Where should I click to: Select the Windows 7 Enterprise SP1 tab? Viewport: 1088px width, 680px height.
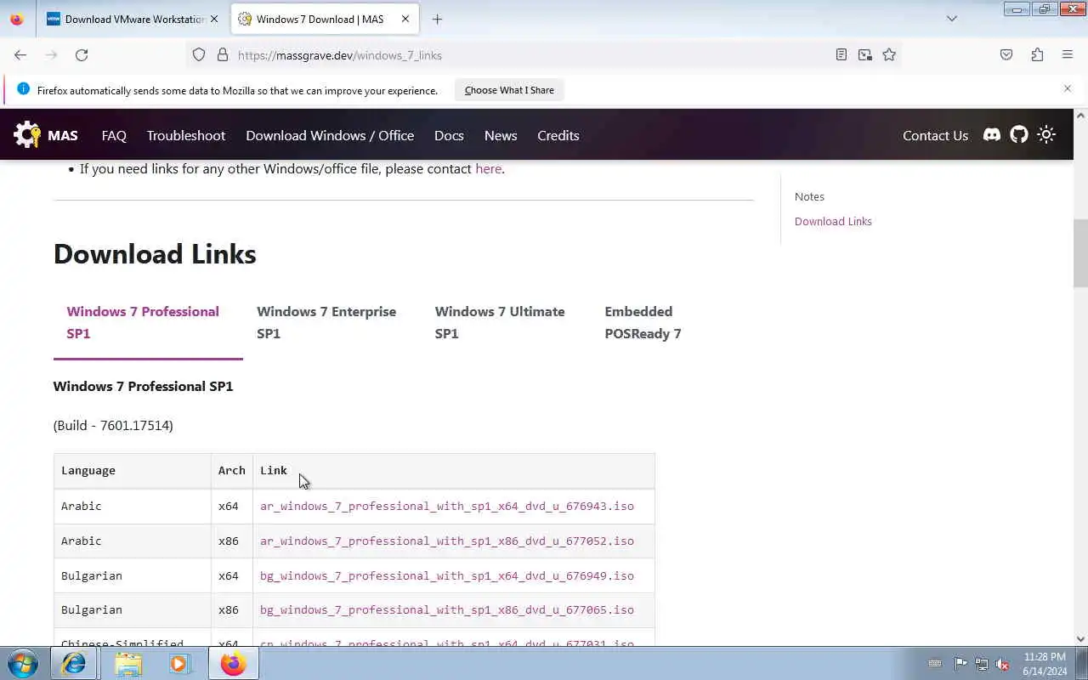click(332, 323)
